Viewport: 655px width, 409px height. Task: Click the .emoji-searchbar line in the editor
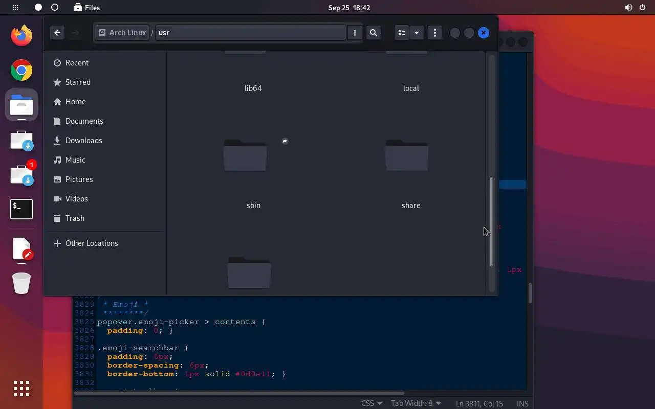[143, 348]
